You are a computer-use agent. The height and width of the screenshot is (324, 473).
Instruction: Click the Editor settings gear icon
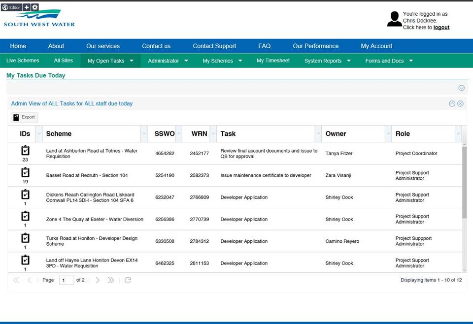[35, 7]
